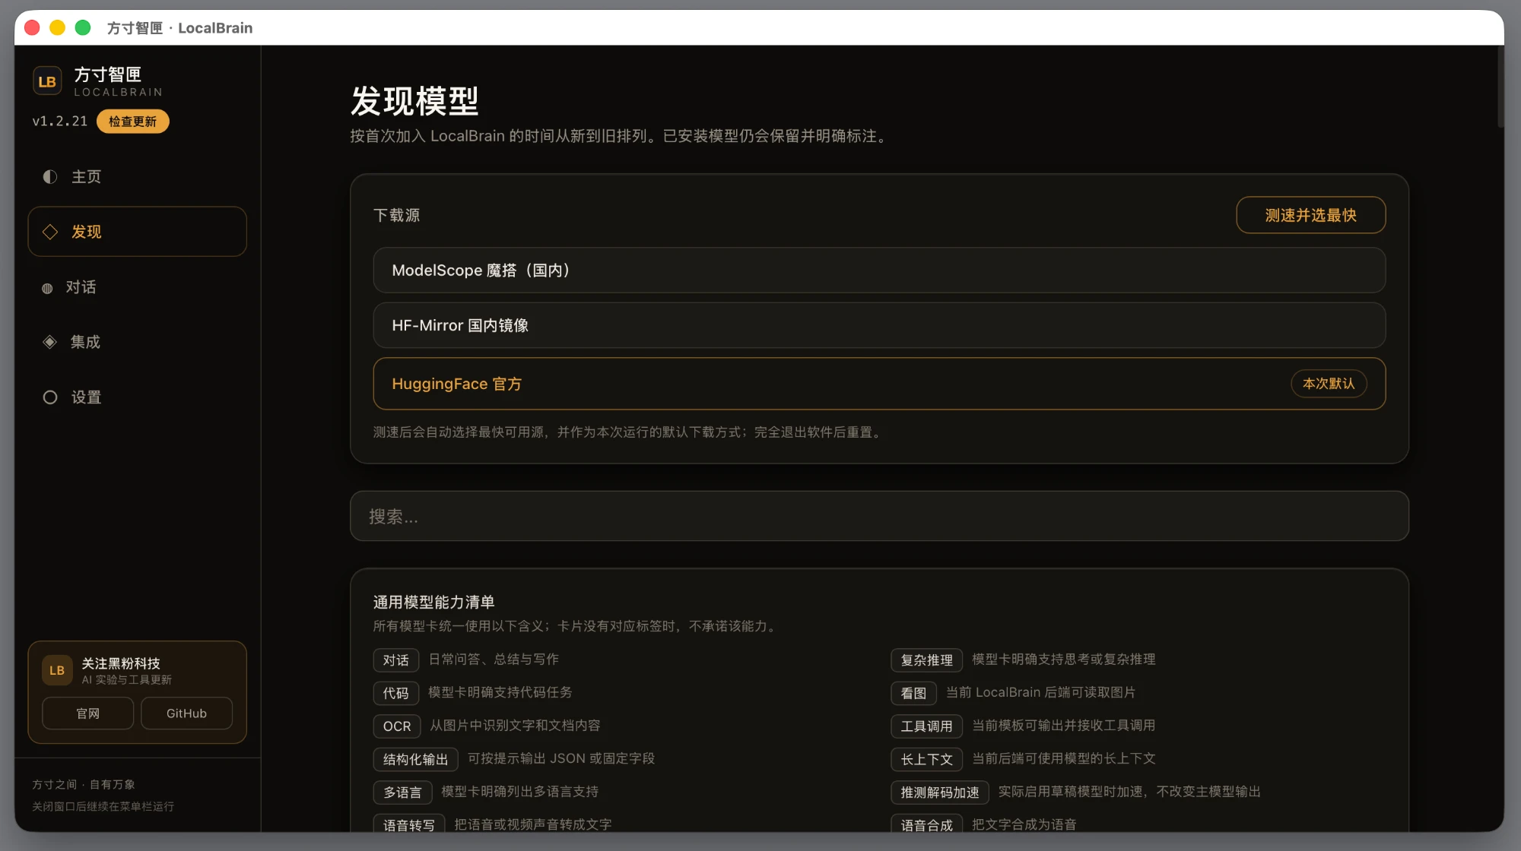Click the LB logo icon beside 方寸智匣
Image resolution: width=1521 pixels, height=851 pixels.
(47, 81)
